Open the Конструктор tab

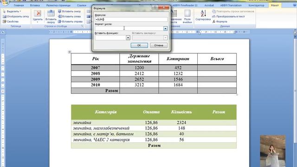pos(256,5)
